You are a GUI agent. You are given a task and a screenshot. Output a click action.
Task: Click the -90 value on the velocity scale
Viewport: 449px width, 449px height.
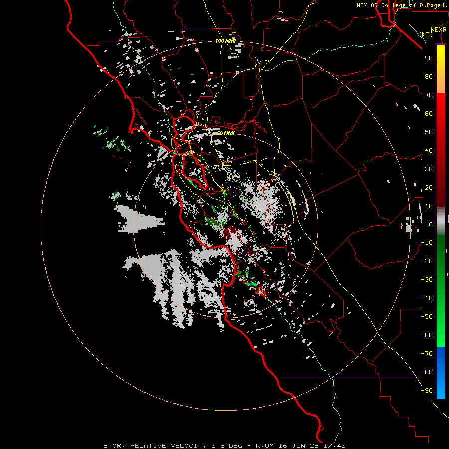[427, 391]
